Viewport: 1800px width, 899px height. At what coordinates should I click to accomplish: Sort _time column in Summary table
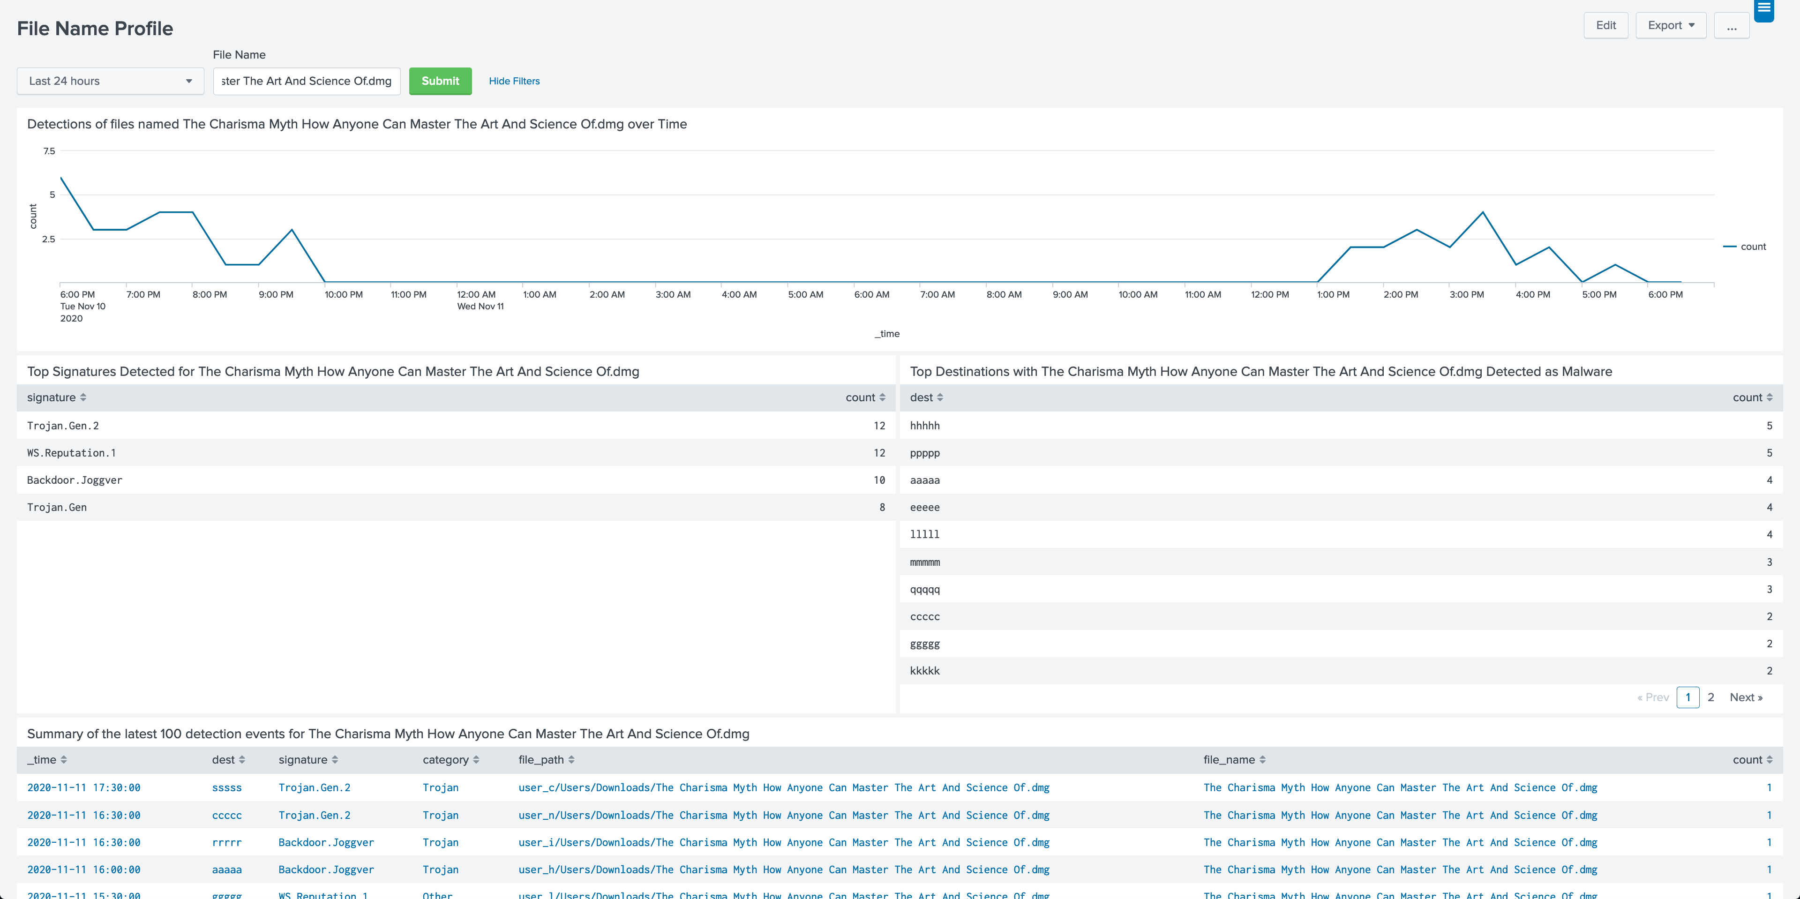pos(47,760)
